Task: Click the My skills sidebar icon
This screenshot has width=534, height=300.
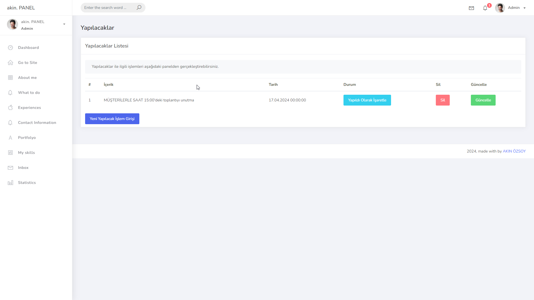Action: pyautogui.click(x=11, y=152)
